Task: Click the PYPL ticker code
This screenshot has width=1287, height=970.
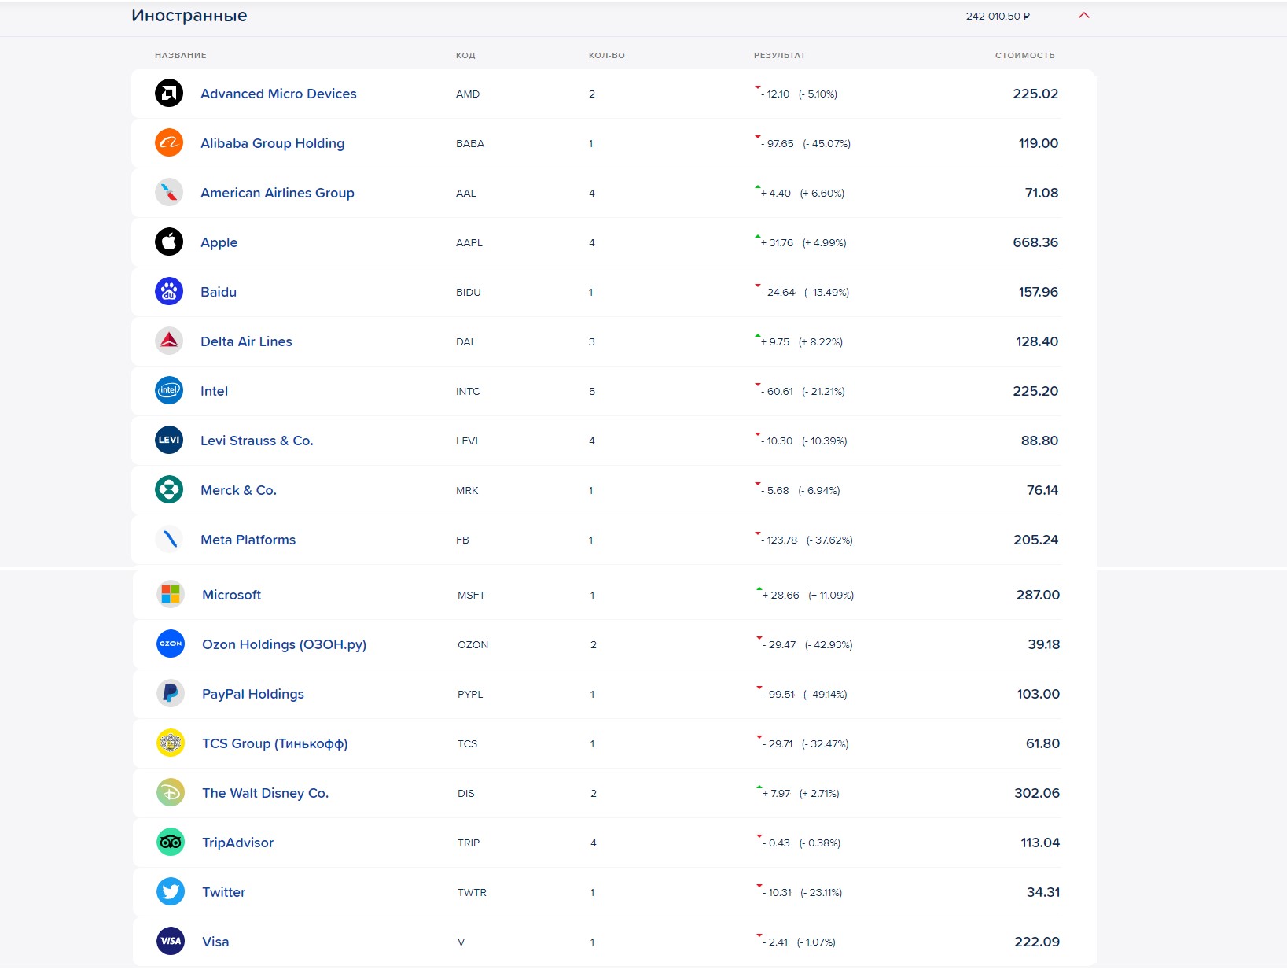Action: coord(470,694)
